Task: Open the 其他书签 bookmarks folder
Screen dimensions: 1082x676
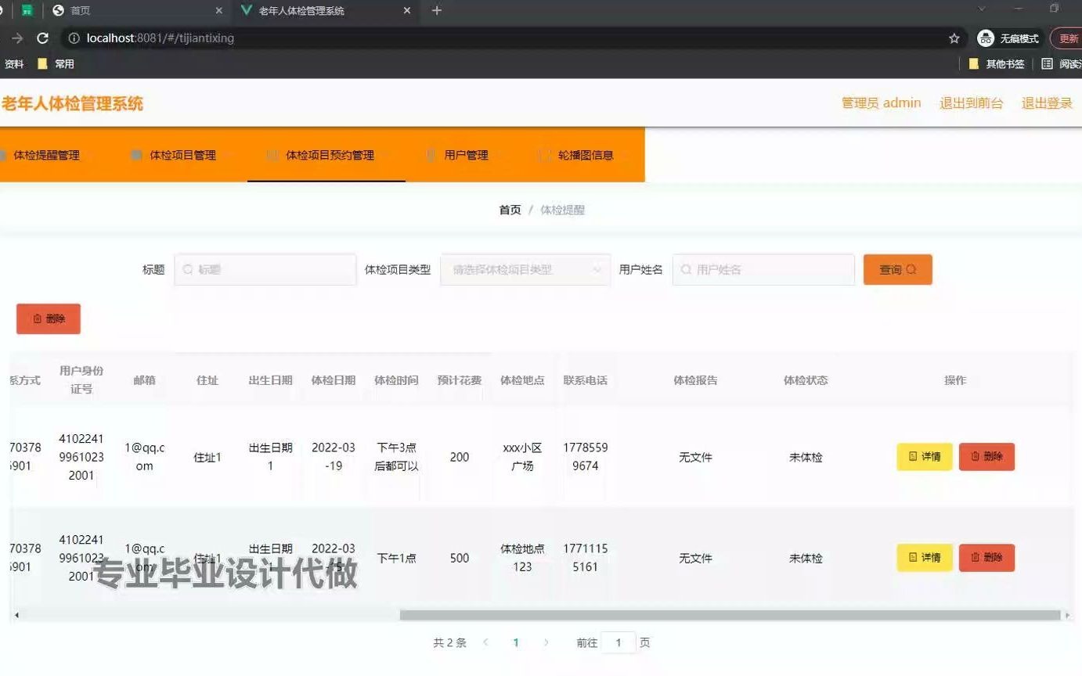Action: [997, 64]
